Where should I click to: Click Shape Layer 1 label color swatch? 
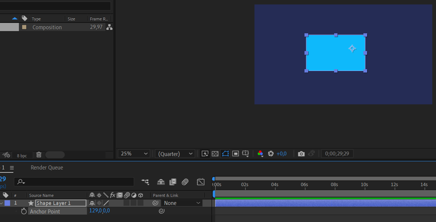(7, 203)
